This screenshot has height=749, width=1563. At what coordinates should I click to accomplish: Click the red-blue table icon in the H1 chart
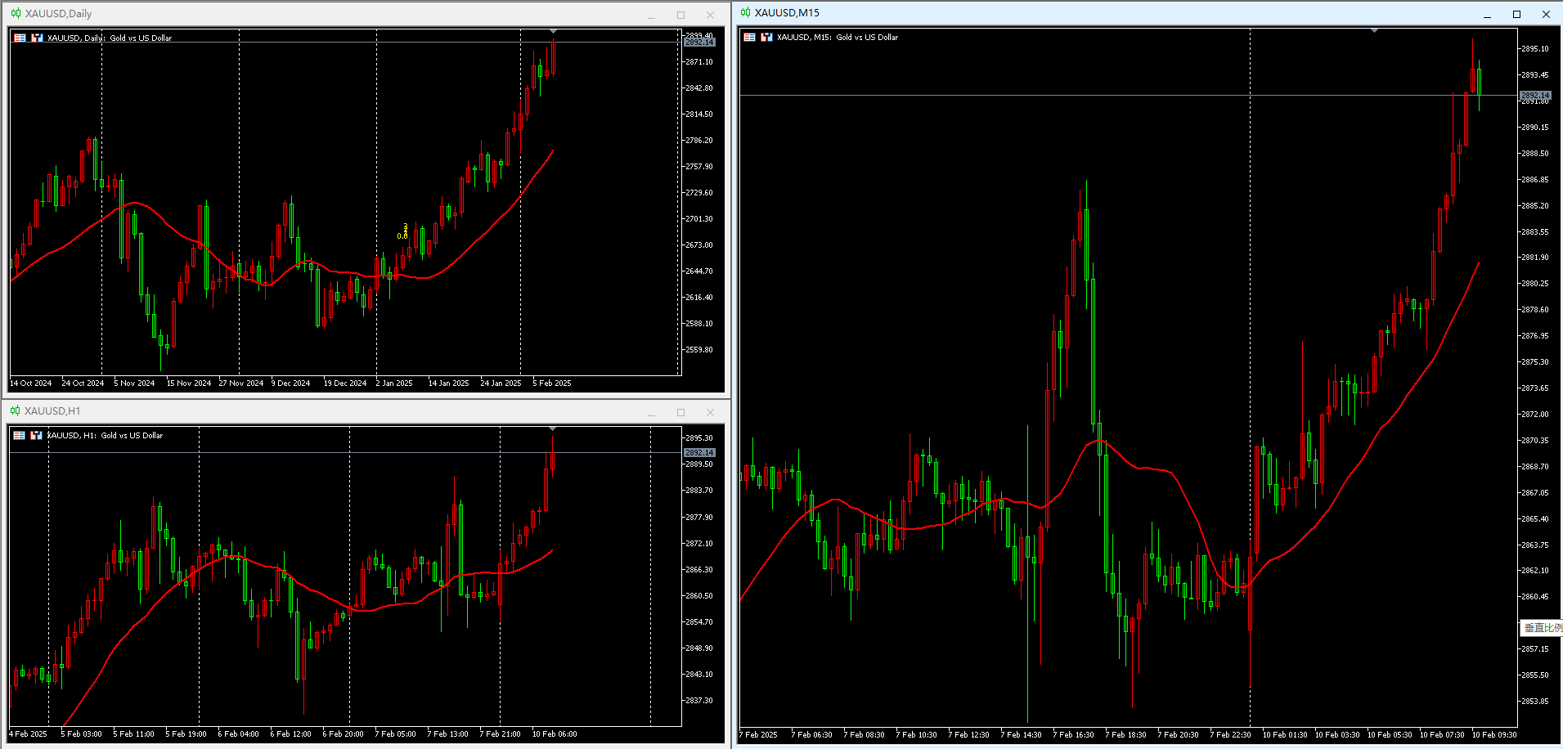click(19, 435)
